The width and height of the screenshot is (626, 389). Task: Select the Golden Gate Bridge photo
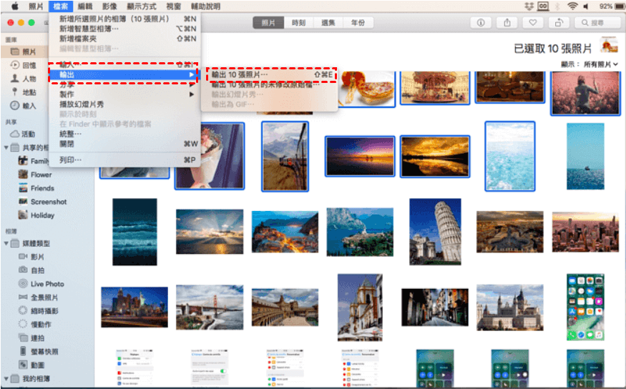210,307
